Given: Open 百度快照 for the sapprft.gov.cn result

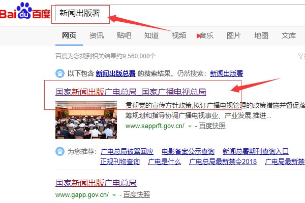Looking at the screenshot, I should (212, 126).
